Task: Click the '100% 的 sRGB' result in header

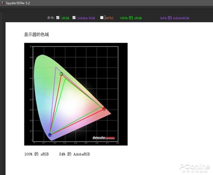Action: coord(131,18)
